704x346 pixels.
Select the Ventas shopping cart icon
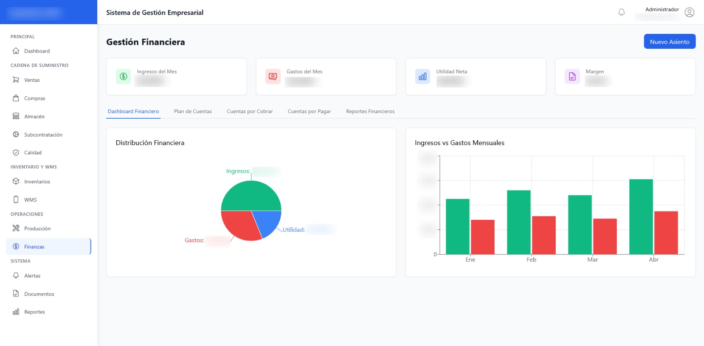[x=16, y=80]
